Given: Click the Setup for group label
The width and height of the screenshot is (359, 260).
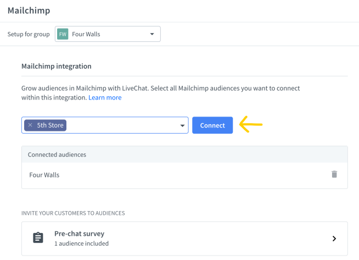Looking at the screenshot, I should coord(29,34).
